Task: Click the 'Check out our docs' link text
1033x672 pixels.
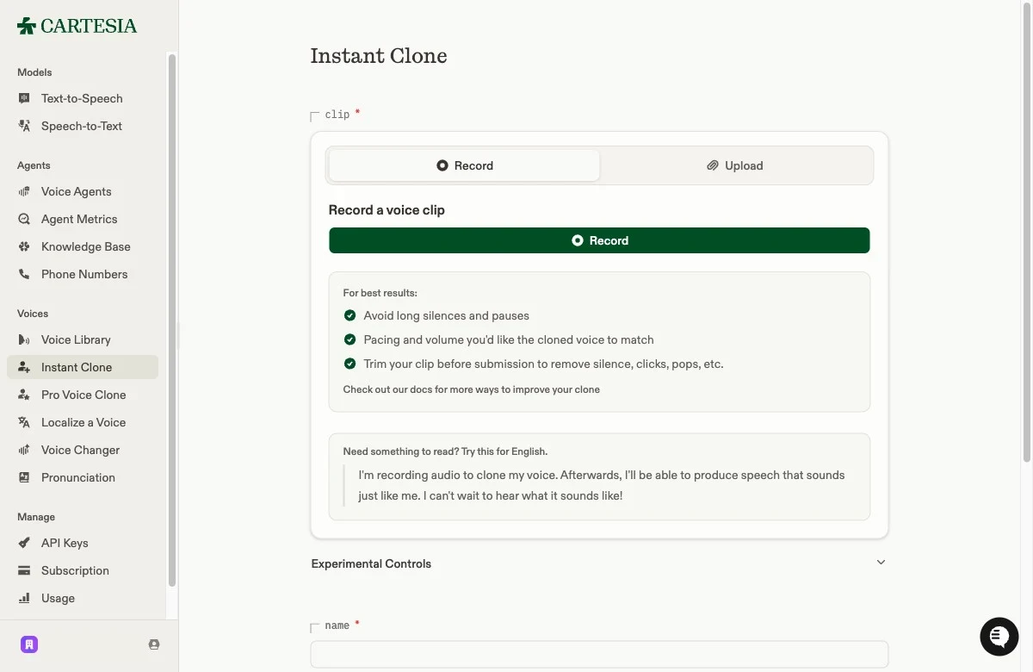Action: (472, 389)
